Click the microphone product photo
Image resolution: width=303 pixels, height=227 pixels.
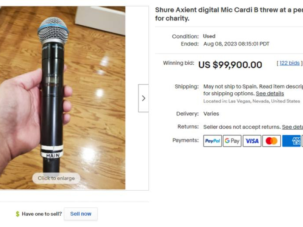tap(62, 98)
